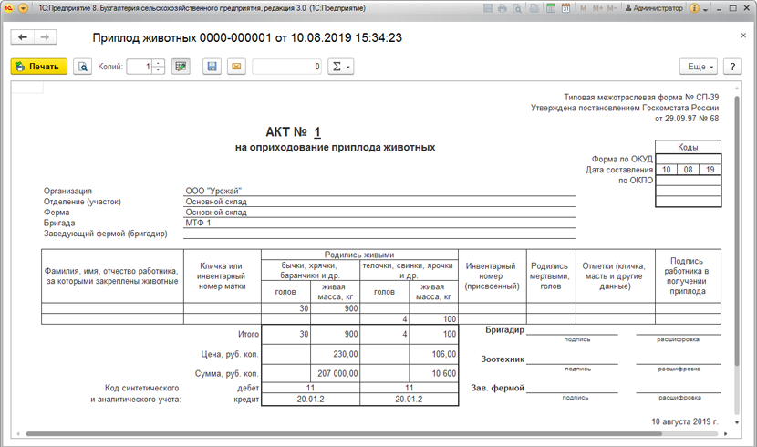Click title bar grayed printer copies icon
Image resolution: width=757 pixels, height=447 pixels.
coord(534,8)
